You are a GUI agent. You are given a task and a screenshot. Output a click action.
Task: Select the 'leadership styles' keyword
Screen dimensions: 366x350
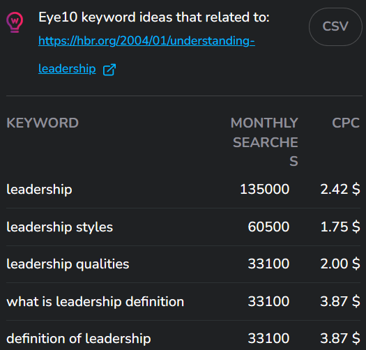(x=59, y=227)
